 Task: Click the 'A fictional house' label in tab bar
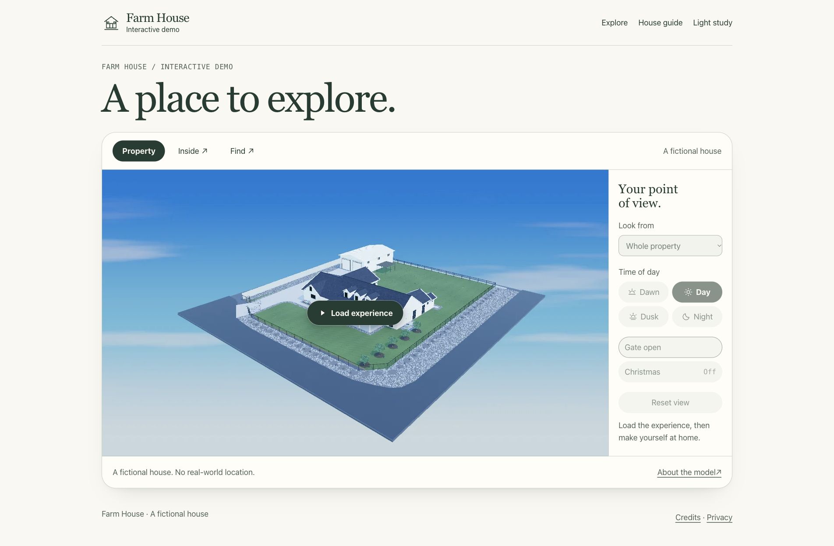(692, 151)
